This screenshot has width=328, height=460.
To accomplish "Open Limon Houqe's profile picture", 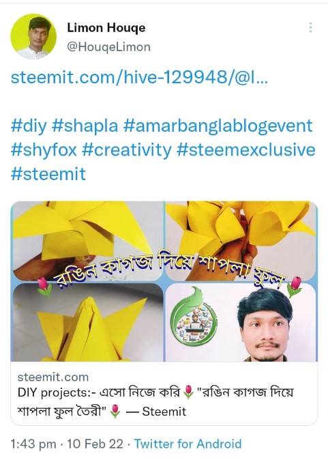I will pos(33,37).
